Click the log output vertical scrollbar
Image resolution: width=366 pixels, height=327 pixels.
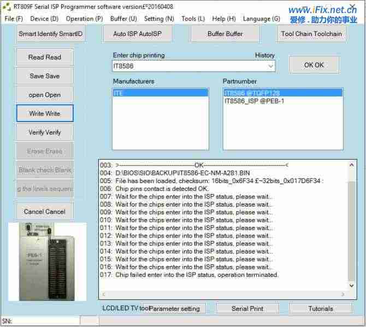[x=353, y=229]
